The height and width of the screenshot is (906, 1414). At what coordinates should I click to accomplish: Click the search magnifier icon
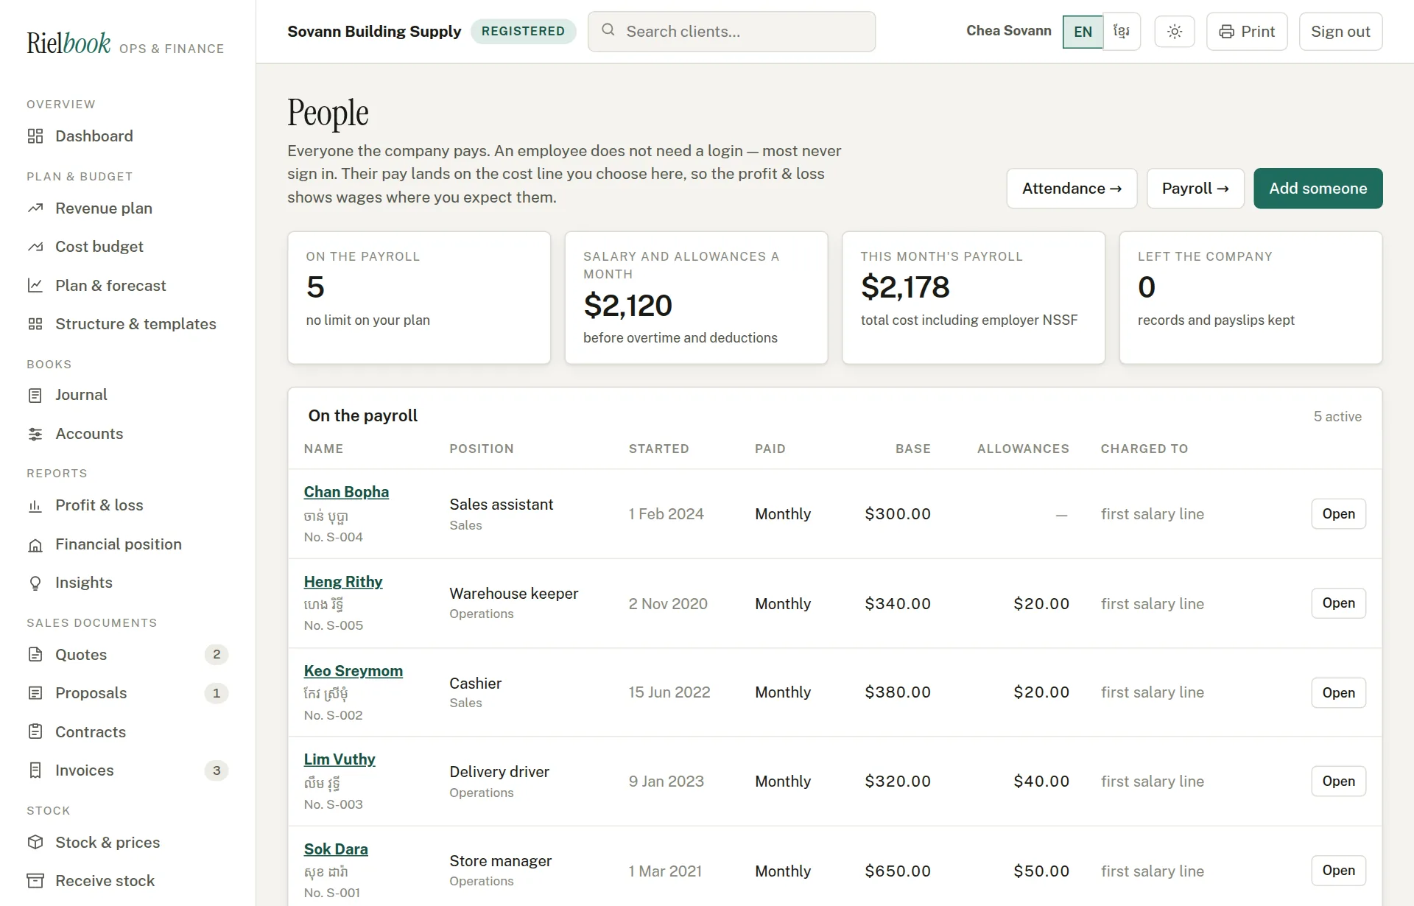pyautogui.click(x=608, y=30)
